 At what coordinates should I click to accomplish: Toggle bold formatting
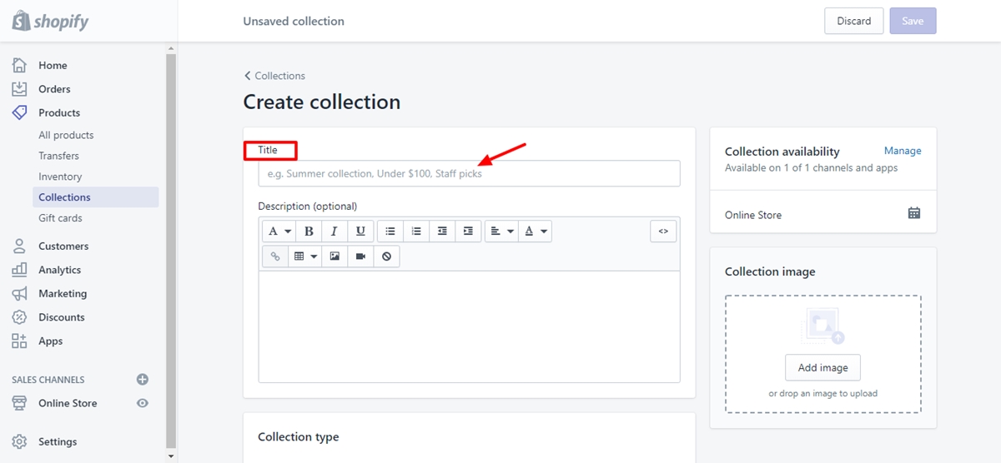point(309,231)
